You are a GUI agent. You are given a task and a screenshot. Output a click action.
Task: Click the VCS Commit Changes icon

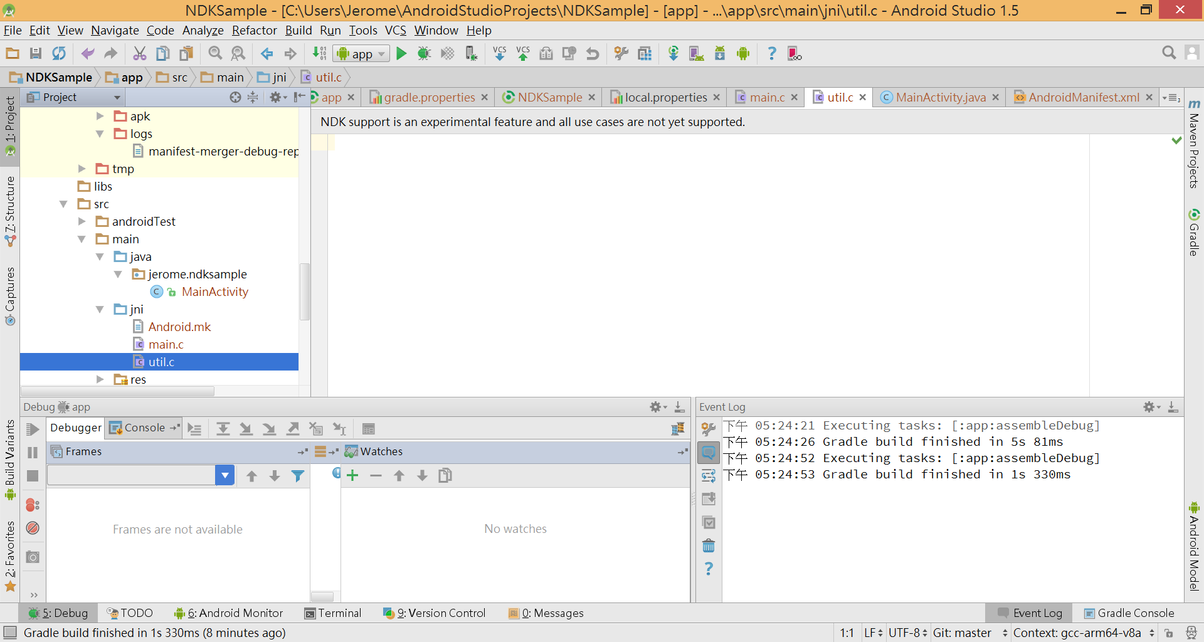click(x=523, y=54)
